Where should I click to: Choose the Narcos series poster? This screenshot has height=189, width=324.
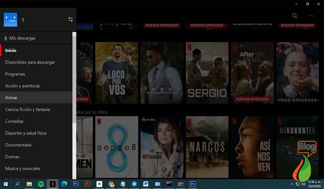point(207,147)
